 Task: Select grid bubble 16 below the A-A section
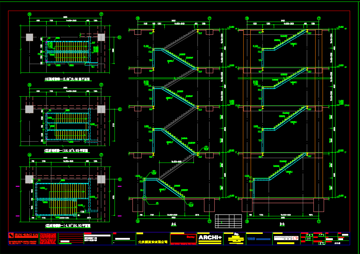138,221
